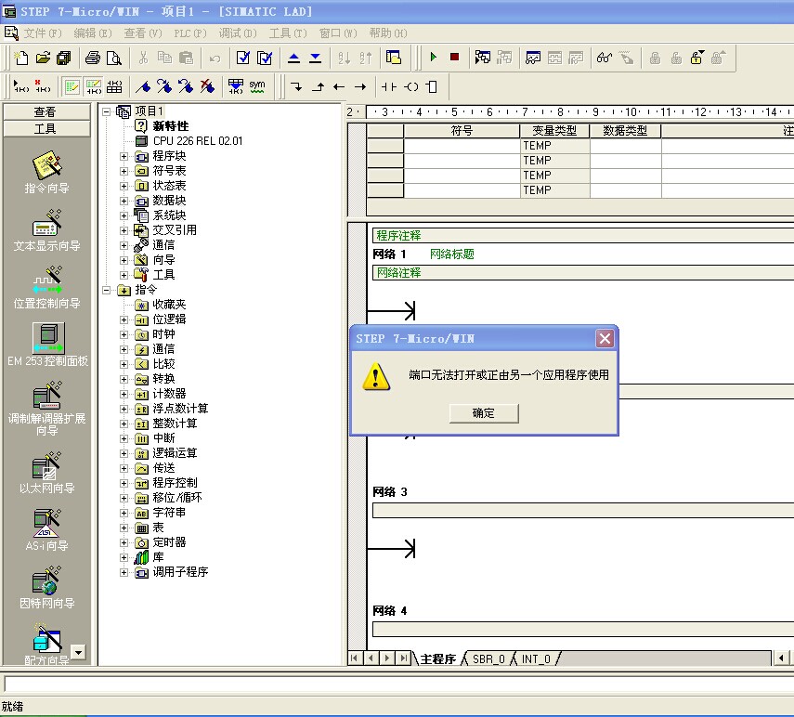Switch to the INT_0 tab
This screenshot has height=717, width=794.
pos(535,658)
